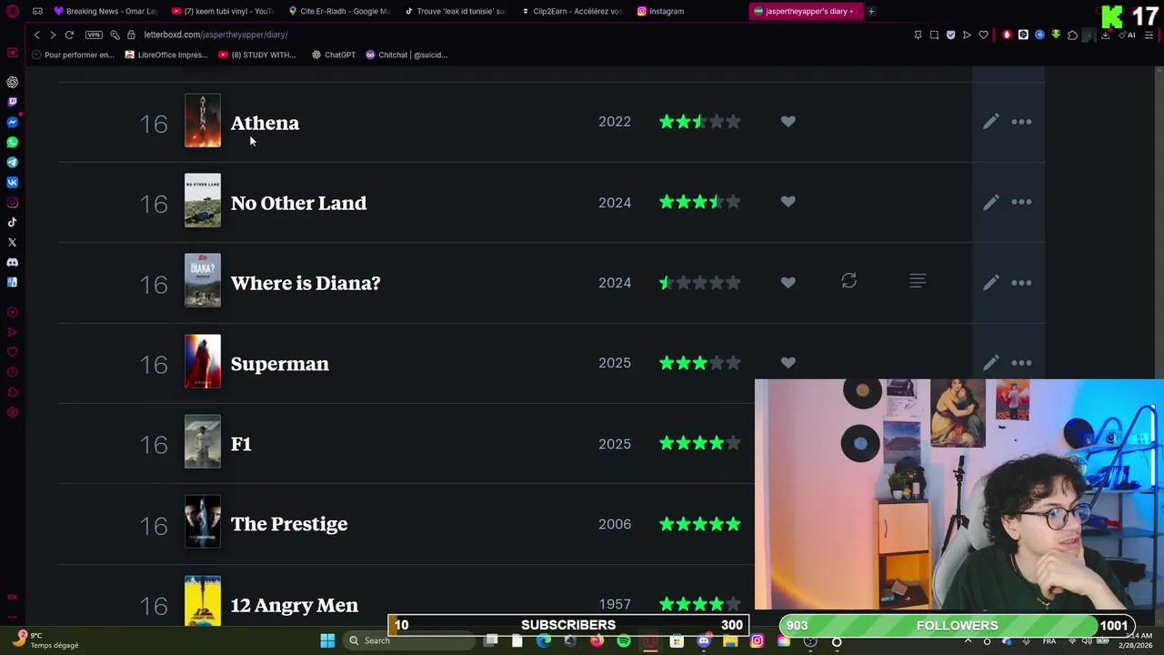Viewport: 1164px width, 655px height.
Task: Edit the No Other Land entry
Action: click(990, 202)
